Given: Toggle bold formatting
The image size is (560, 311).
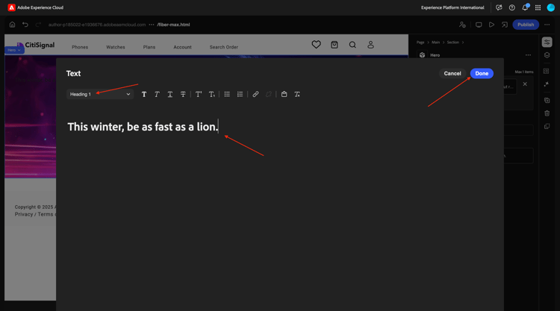Looking at the screenshot, I should (x=144, y=94).
